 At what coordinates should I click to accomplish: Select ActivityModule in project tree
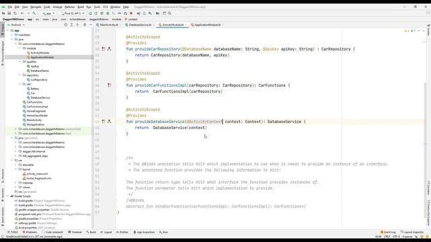point(38,52)
